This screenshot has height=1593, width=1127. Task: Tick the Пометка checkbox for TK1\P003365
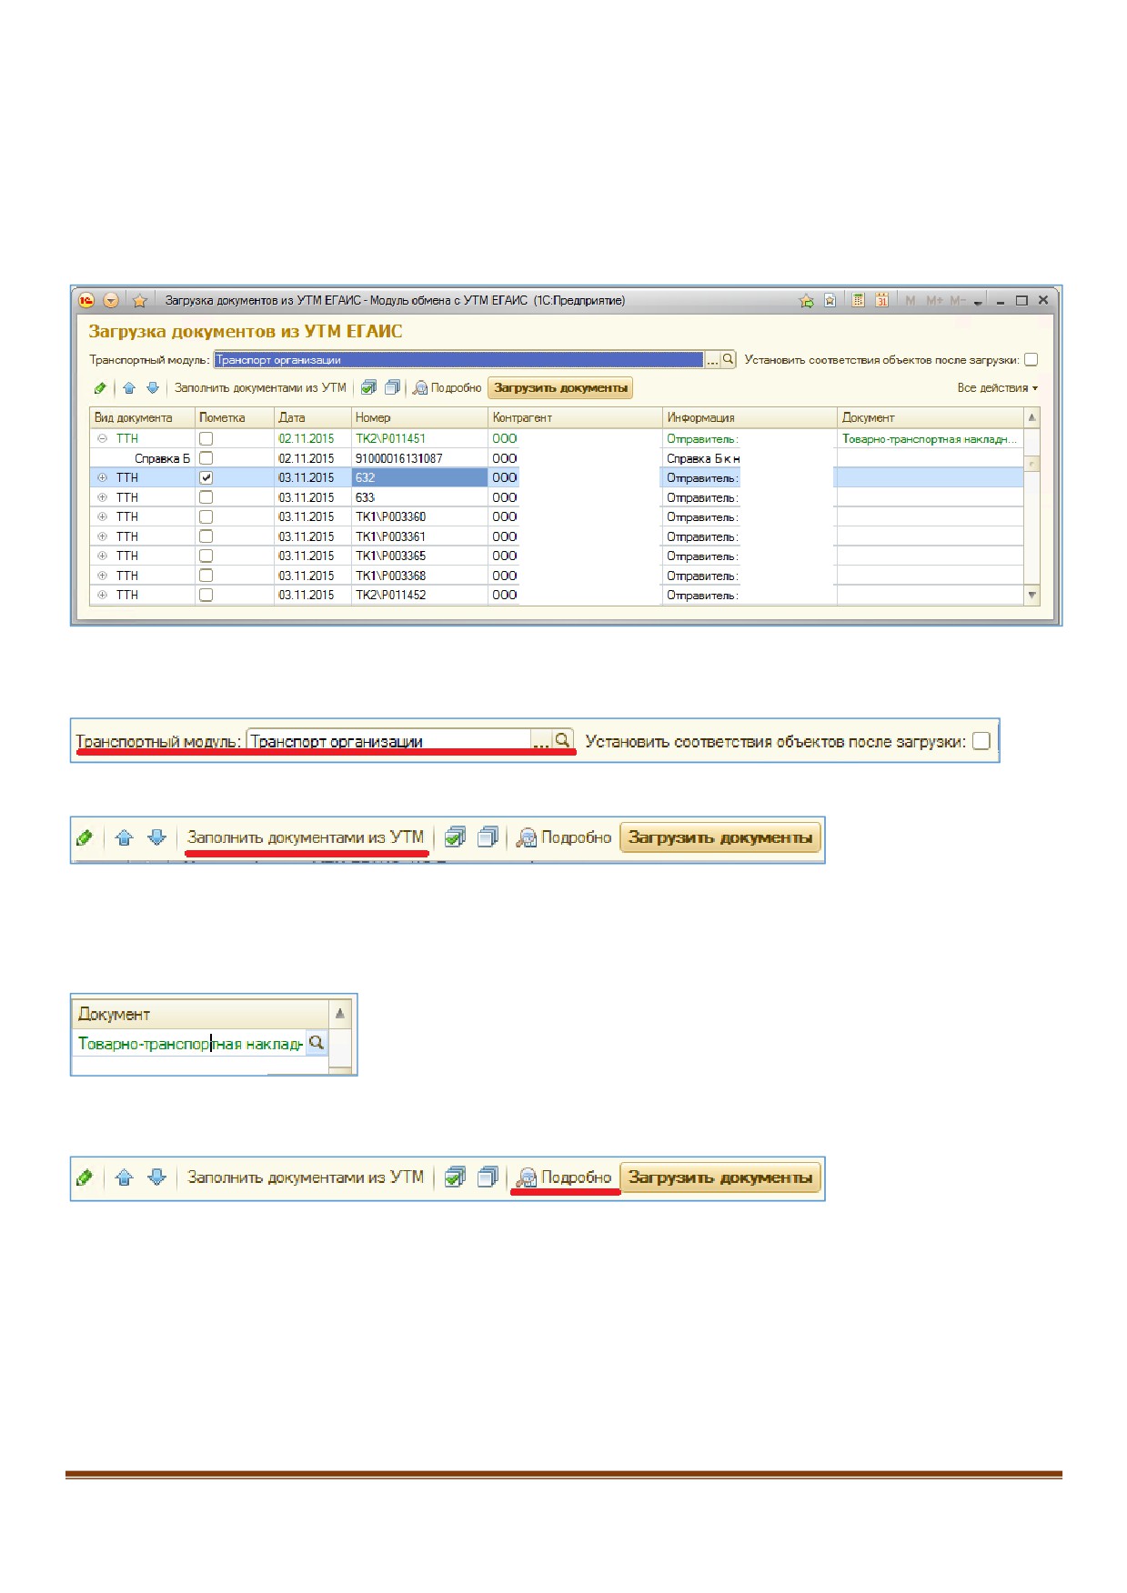[x=206, y=556]
